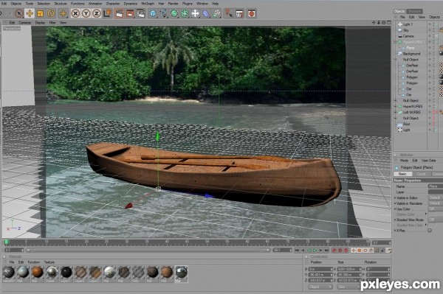
Task: Open the scene light objects icon
Action: click(x=195, y=13)
